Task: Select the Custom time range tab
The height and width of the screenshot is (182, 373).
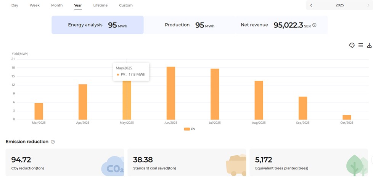Action: tap(126, 5)
